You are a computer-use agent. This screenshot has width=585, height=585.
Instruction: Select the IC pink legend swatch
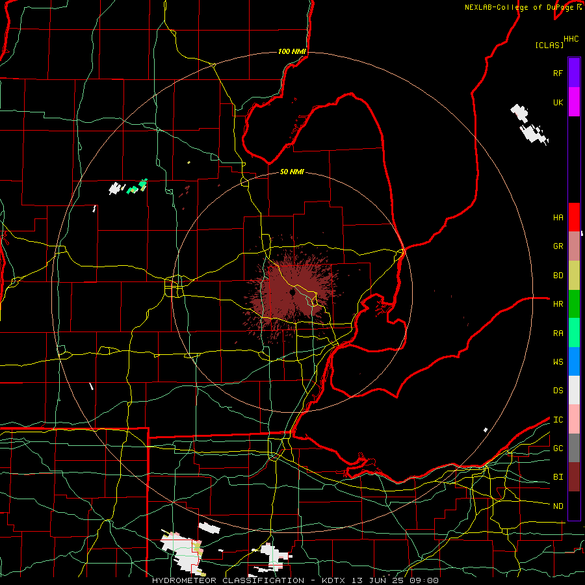[x=574, y=419]
